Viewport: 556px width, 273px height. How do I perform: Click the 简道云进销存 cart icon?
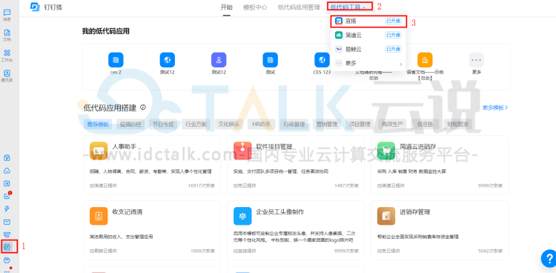(x=386, y=151)
